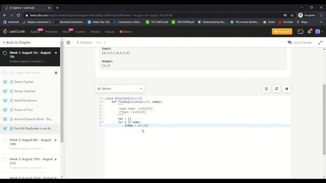Click the LeetCode logo

coord(14,32)
